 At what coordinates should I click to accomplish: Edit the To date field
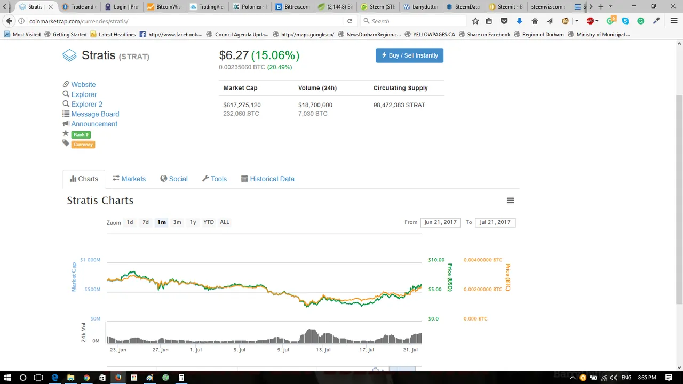(495, 222)
